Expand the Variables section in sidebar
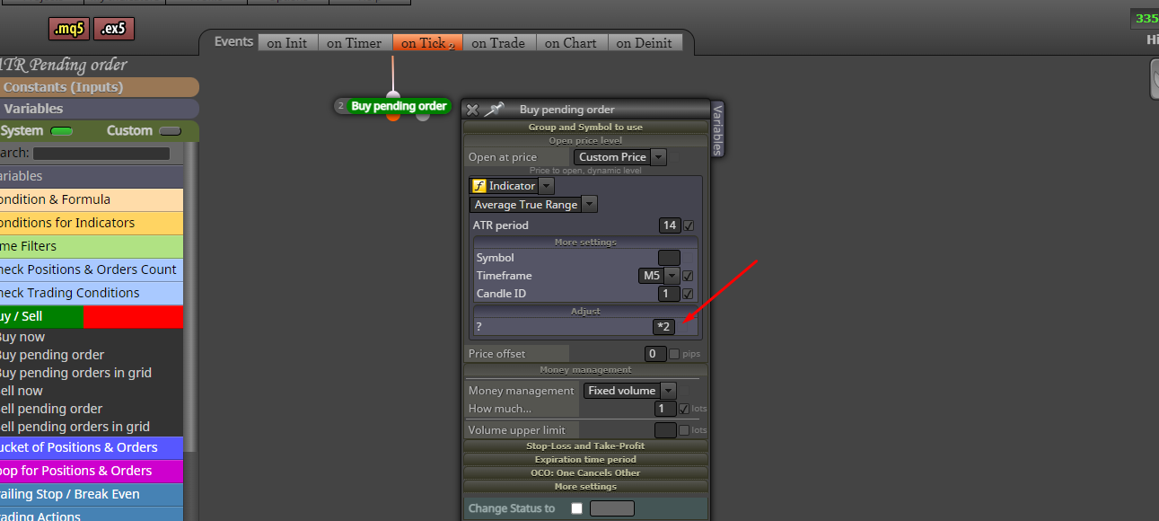The image size is (1159, 521). click(x=99, y=109)
